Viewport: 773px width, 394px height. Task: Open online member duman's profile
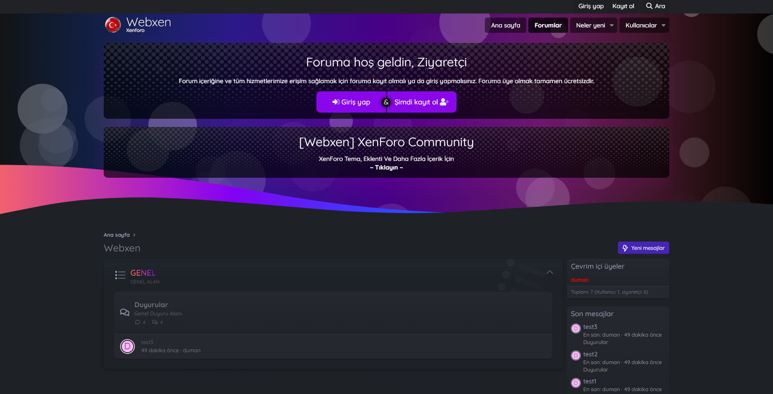(580, 280)
